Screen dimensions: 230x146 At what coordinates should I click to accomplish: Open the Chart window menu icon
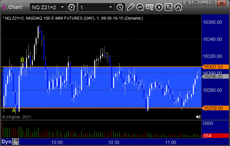click(5, 7)
